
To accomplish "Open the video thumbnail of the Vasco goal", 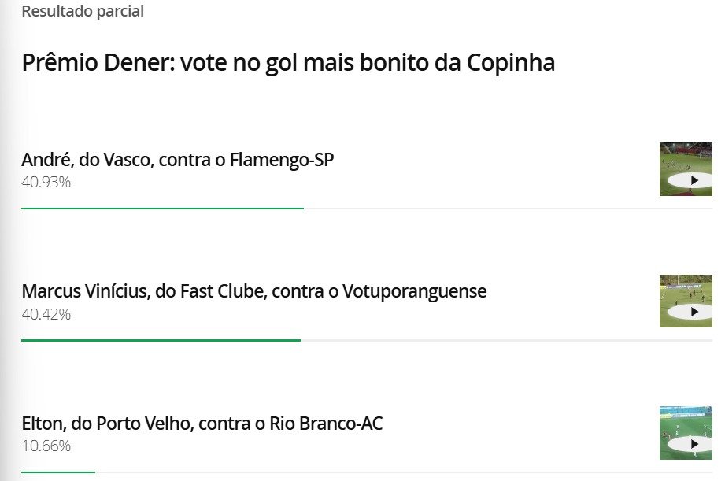I will 687,169.
